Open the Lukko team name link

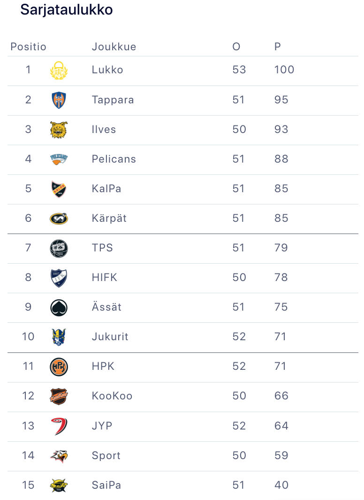point(107,70)
